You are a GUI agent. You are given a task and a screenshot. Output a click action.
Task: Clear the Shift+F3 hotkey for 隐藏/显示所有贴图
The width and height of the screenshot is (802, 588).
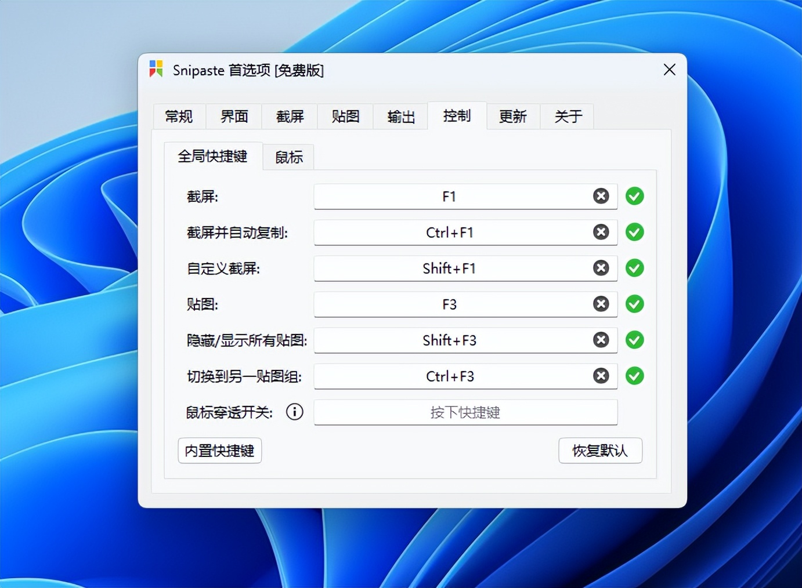click(x=601, y=340)
